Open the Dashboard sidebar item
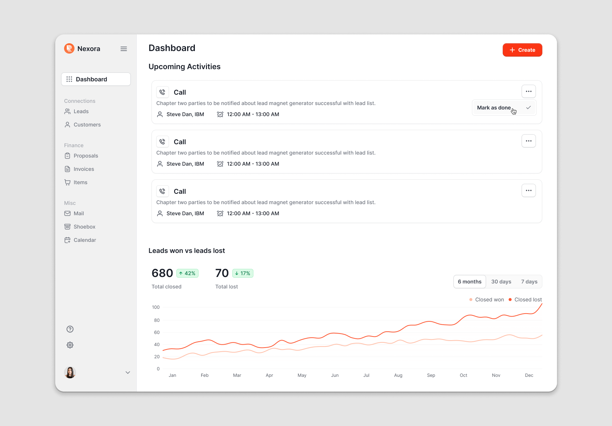 click(x=96, y=79)
